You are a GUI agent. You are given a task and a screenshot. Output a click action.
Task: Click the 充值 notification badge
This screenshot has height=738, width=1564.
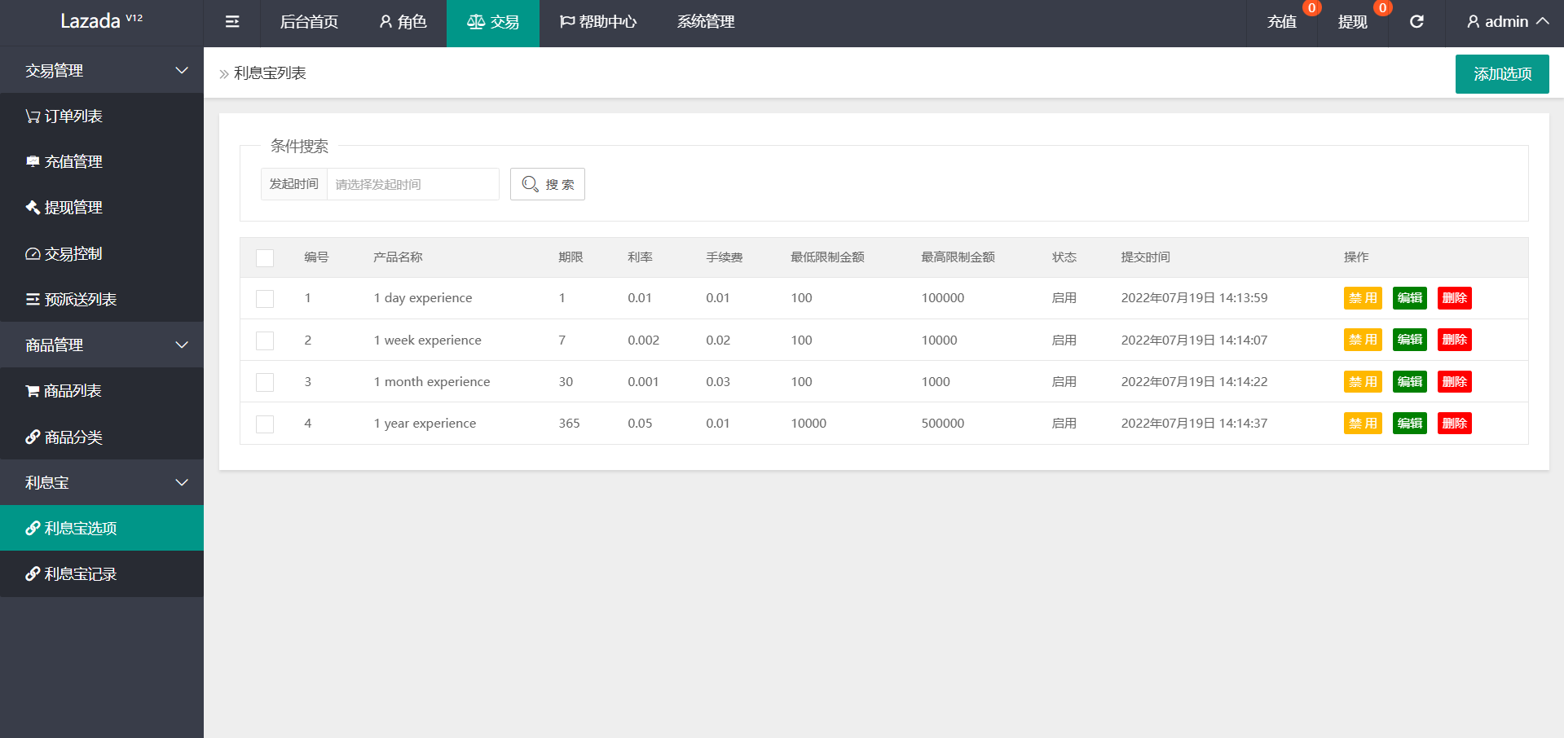(1311, 8)
